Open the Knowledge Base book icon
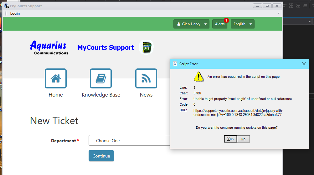Screen dimensions: 314x175 tap(101, 78)
